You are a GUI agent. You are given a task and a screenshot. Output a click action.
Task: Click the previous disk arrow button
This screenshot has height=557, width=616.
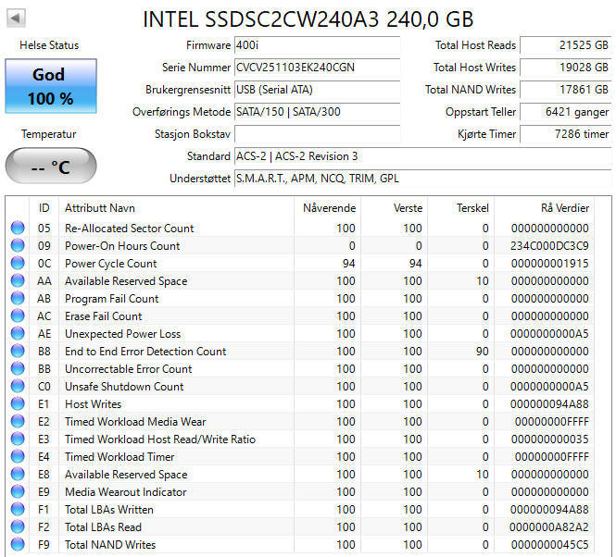(x=18, y=19)
